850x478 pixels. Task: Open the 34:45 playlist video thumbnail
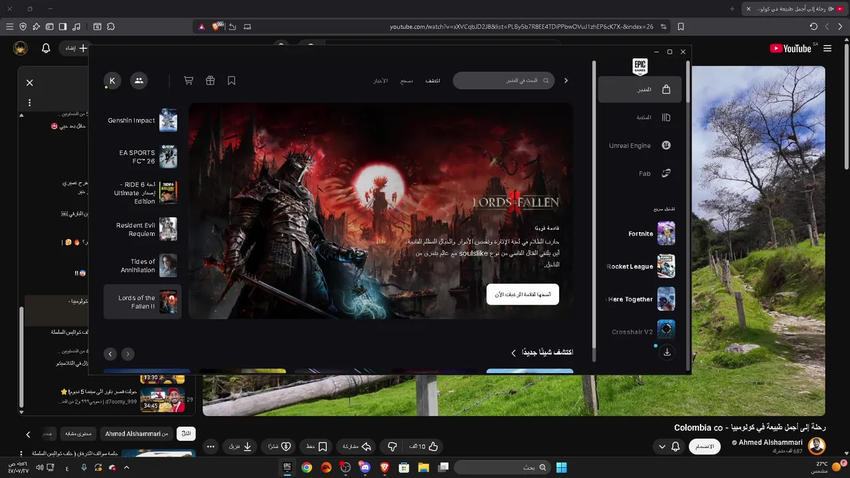(162, 400)
